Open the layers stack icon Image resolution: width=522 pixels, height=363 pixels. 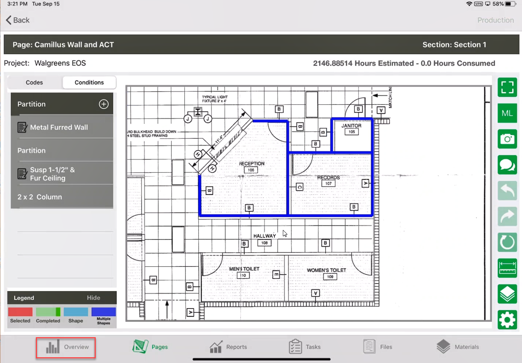[x=507, y=294]
